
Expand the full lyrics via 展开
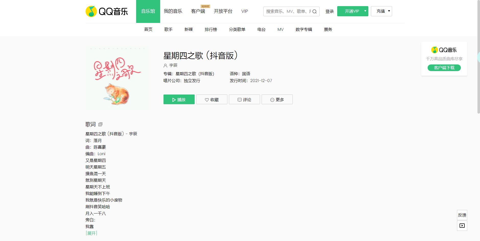[91, 233]
